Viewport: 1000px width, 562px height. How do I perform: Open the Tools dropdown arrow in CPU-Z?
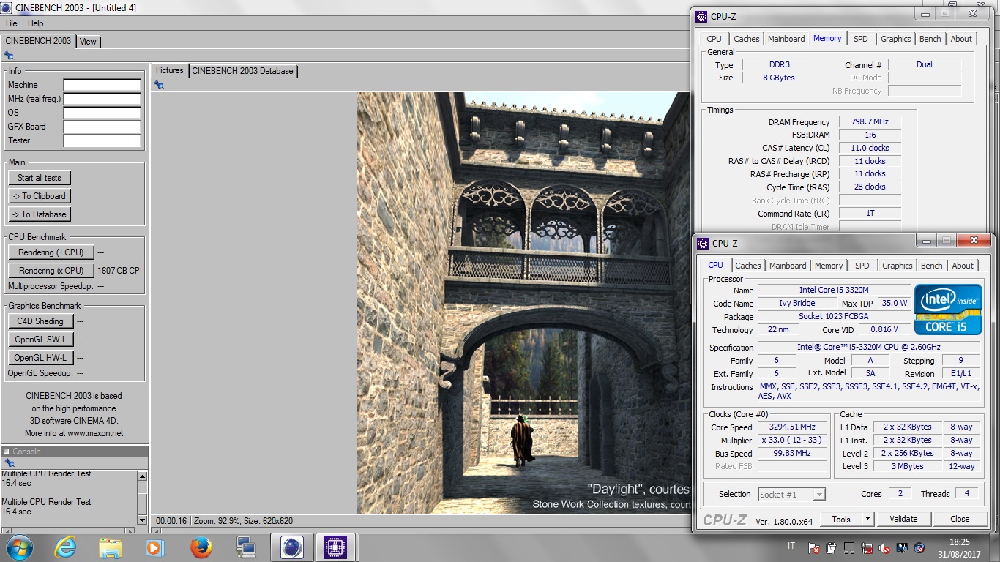[867, 519]
